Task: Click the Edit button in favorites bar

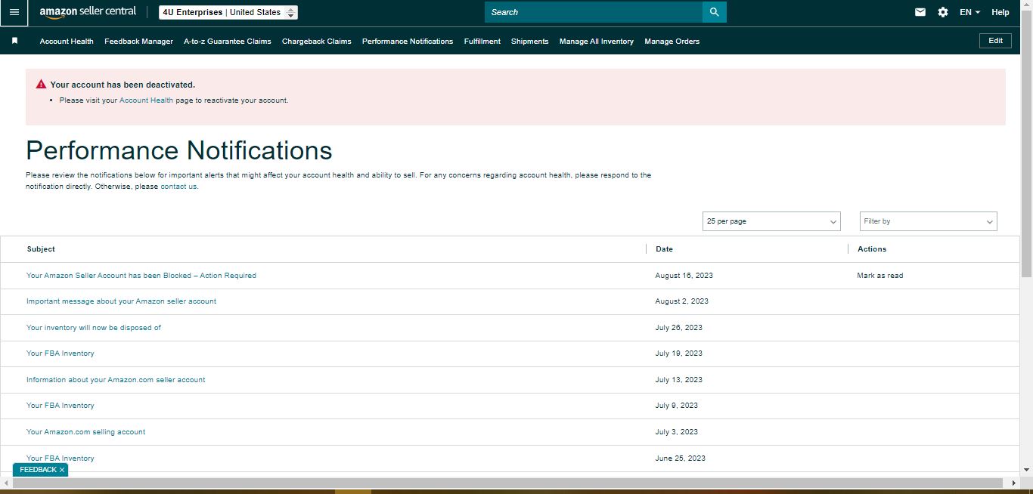Action: (x=996, y=41)
